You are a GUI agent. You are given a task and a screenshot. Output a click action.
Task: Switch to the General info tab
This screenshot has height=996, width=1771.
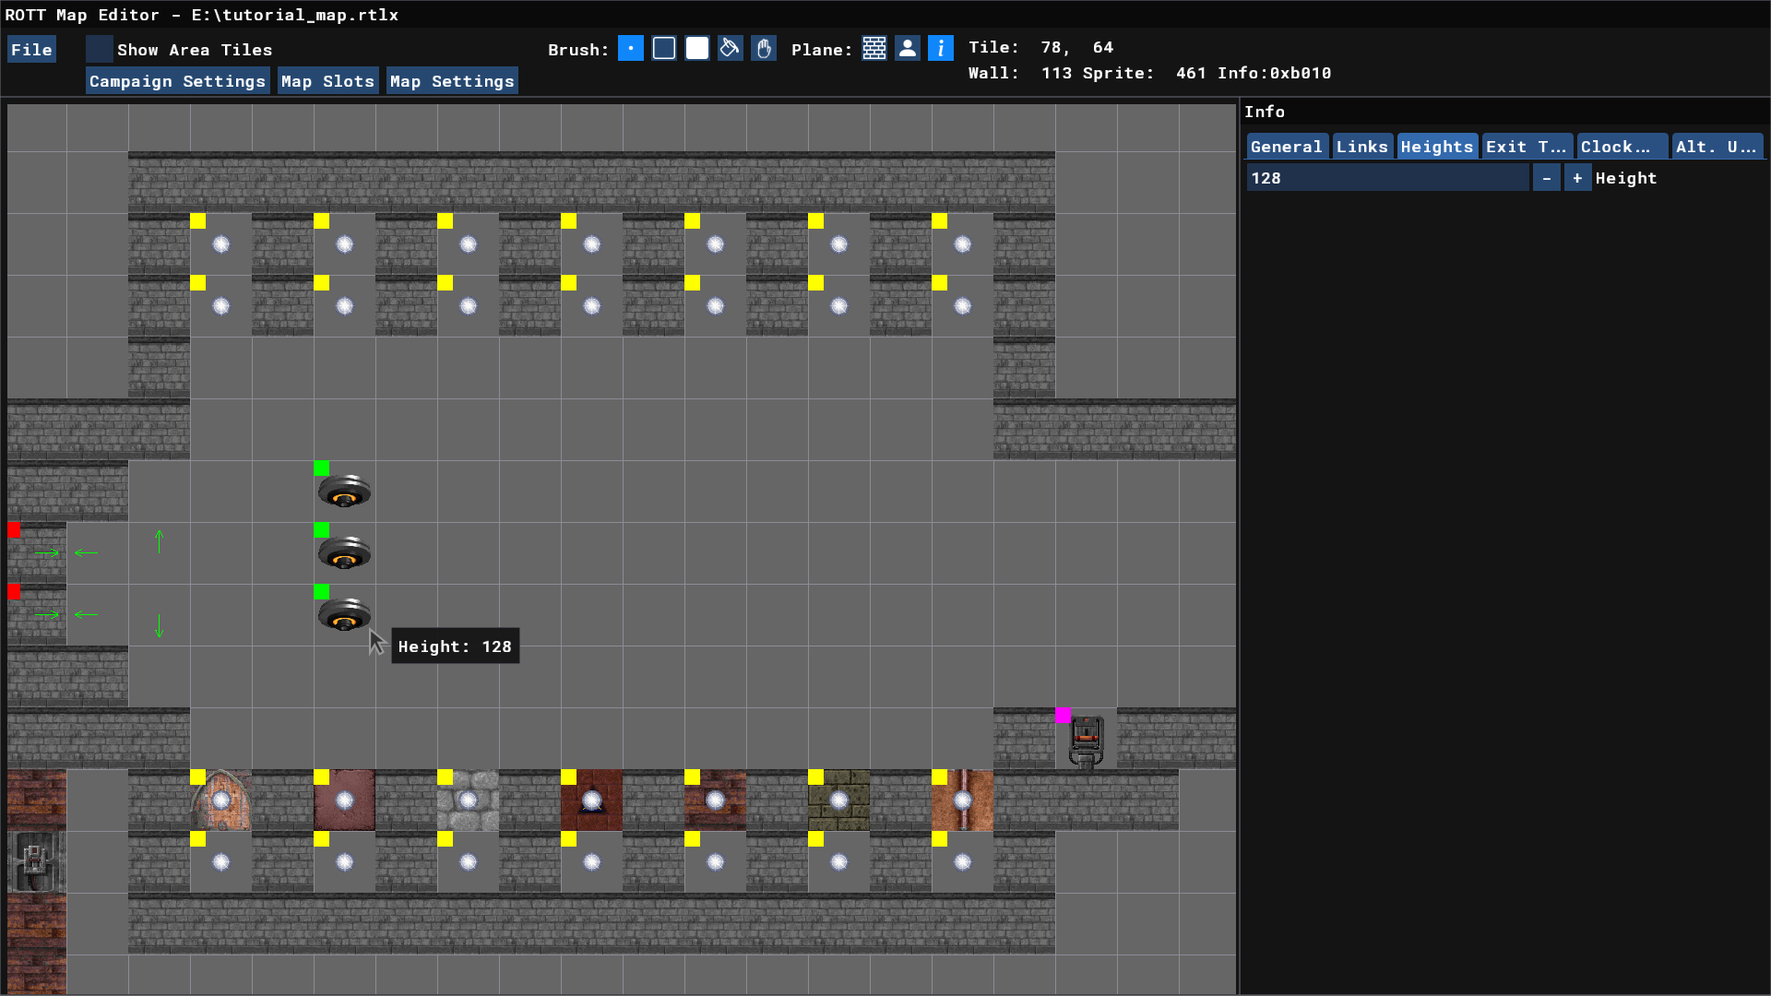point(1286,147)
